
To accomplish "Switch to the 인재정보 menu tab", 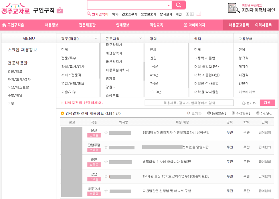I will (123, 25).
